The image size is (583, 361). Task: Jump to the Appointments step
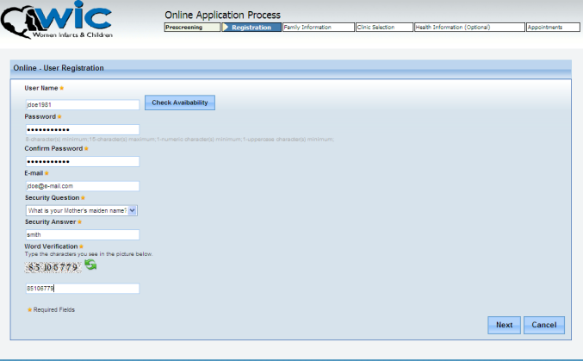click(x=552, y=28)
